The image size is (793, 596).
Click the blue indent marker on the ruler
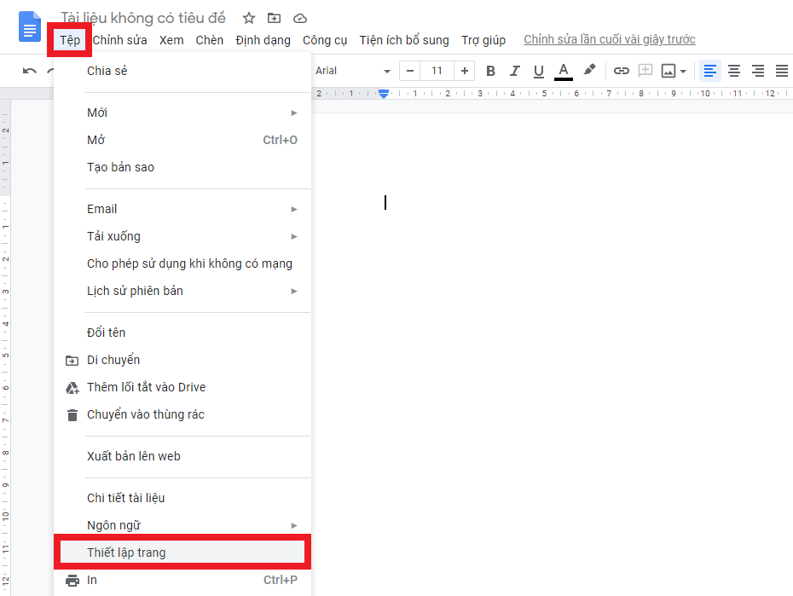pos(384,94)
